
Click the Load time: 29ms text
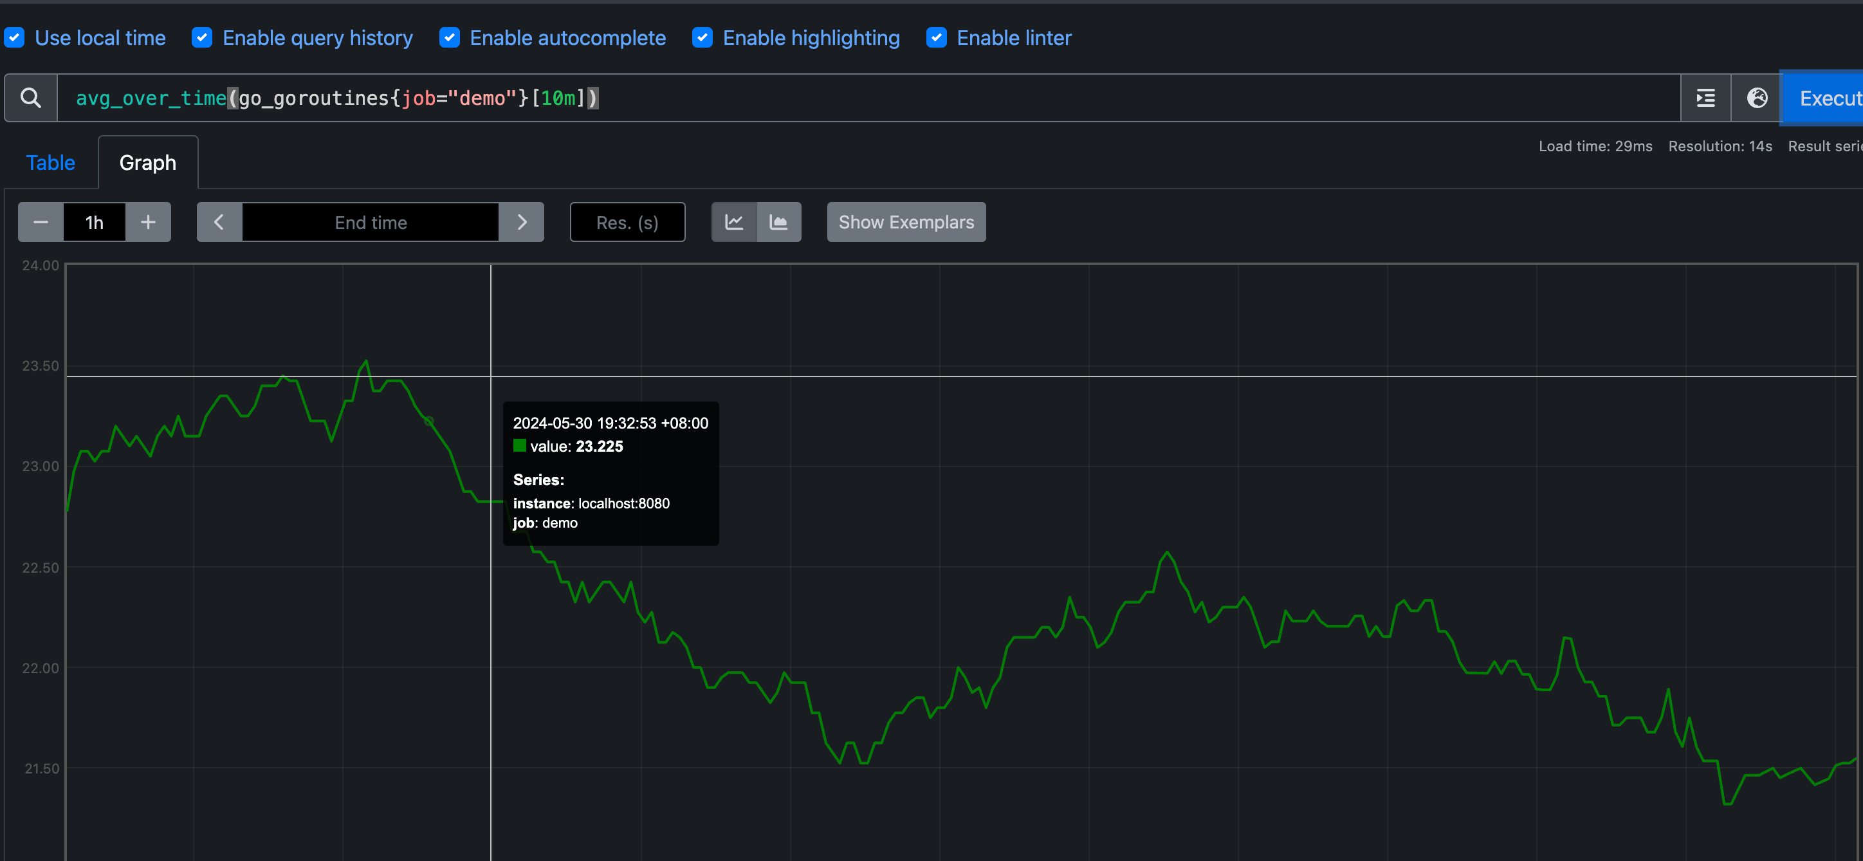click(1595, 146)
